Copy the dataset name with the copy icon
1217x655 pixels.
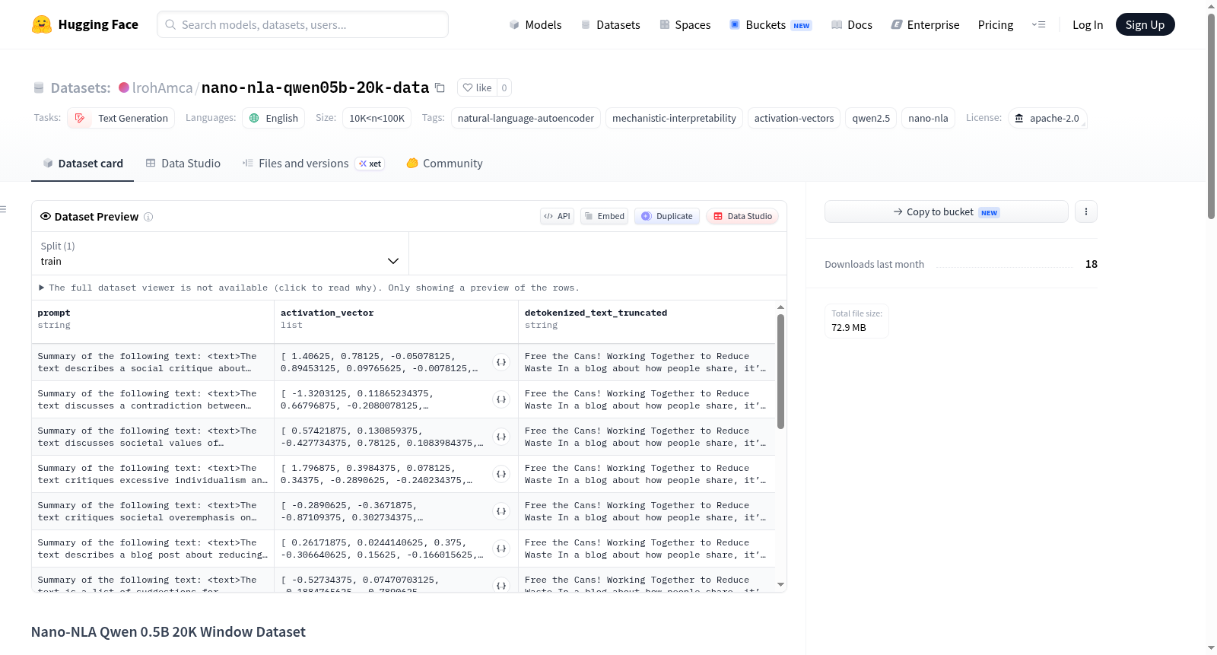(440, 87)
